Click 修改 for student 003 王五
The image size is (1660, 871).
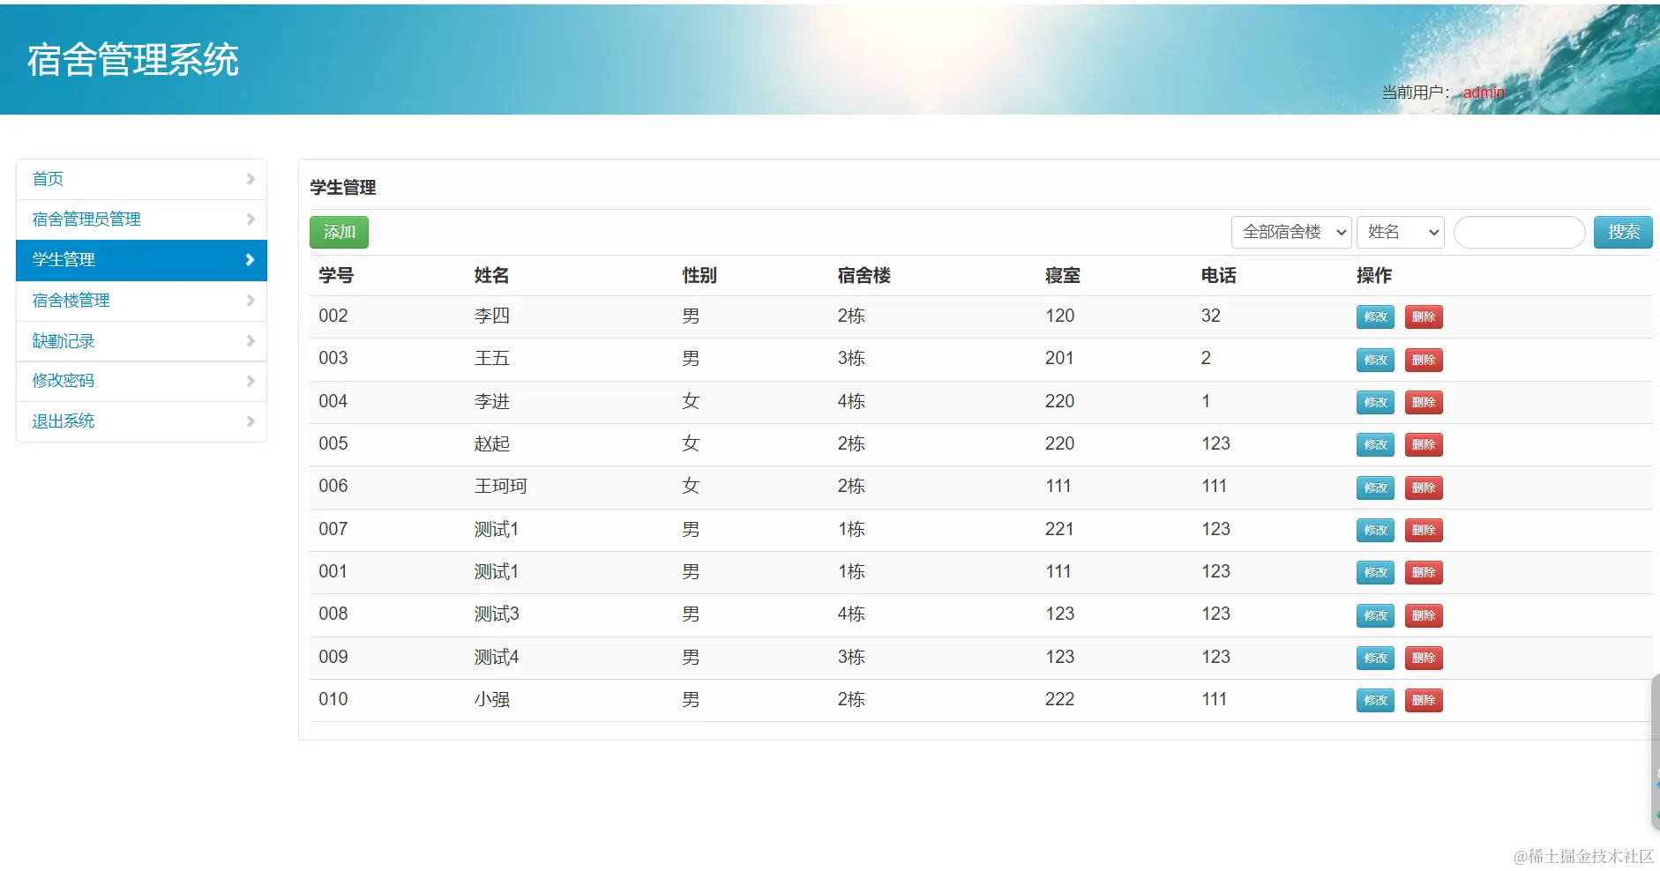[x=1375, y=360]
